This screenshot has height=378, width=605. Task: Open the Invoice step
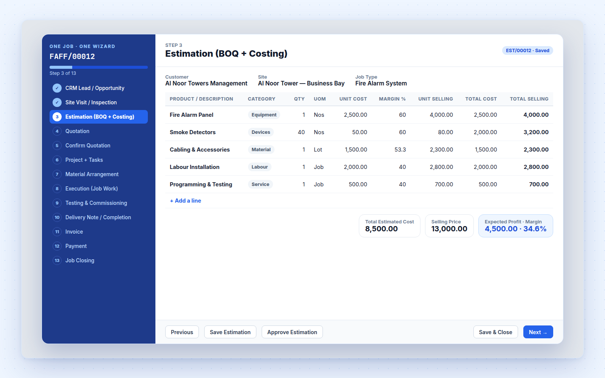pos(99,232)
